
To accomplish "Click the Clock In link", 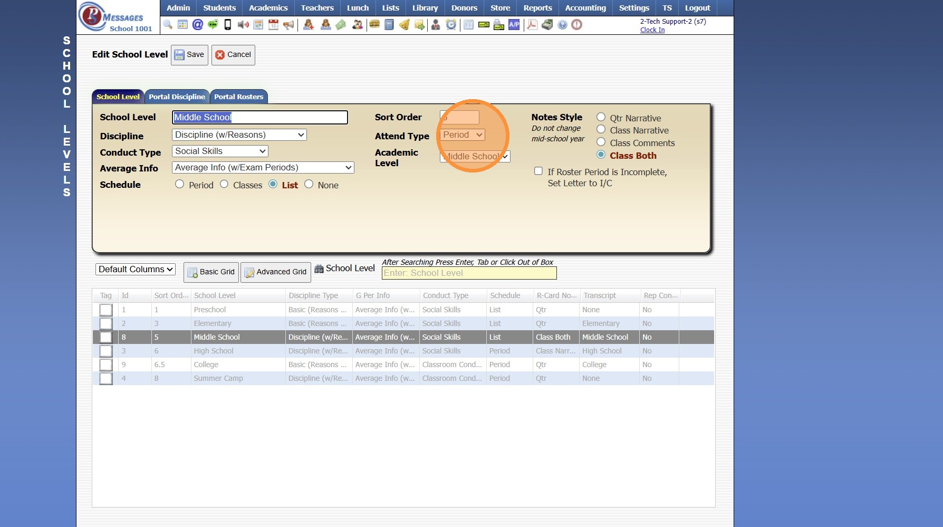I will [x=652, y=30].
